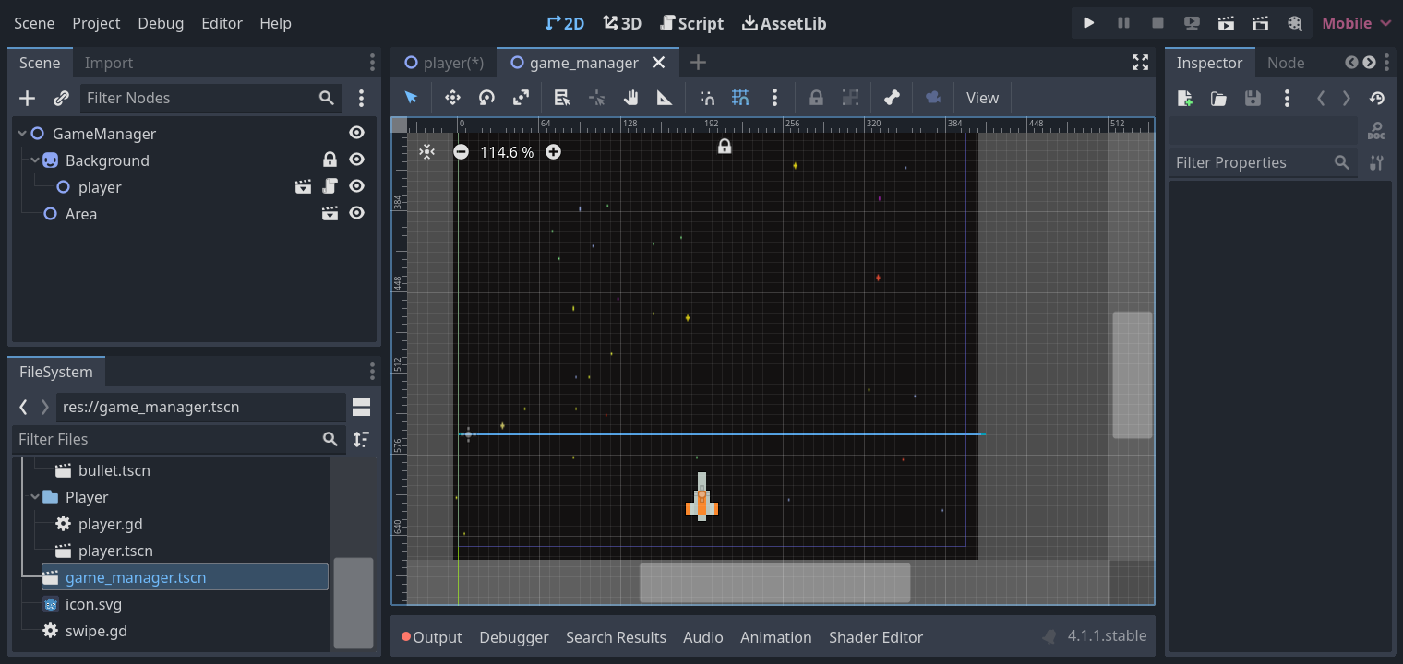The height and width of the screenshot is (664, 1403).
Task: Zoom out with the minus button
Action: coord(461,152)
